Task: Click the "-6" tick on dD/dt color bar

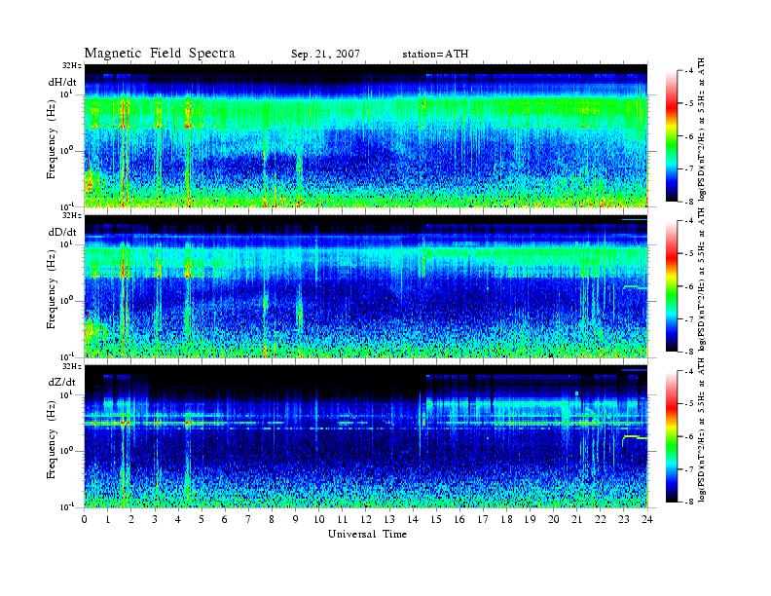Action: (689, 286)
